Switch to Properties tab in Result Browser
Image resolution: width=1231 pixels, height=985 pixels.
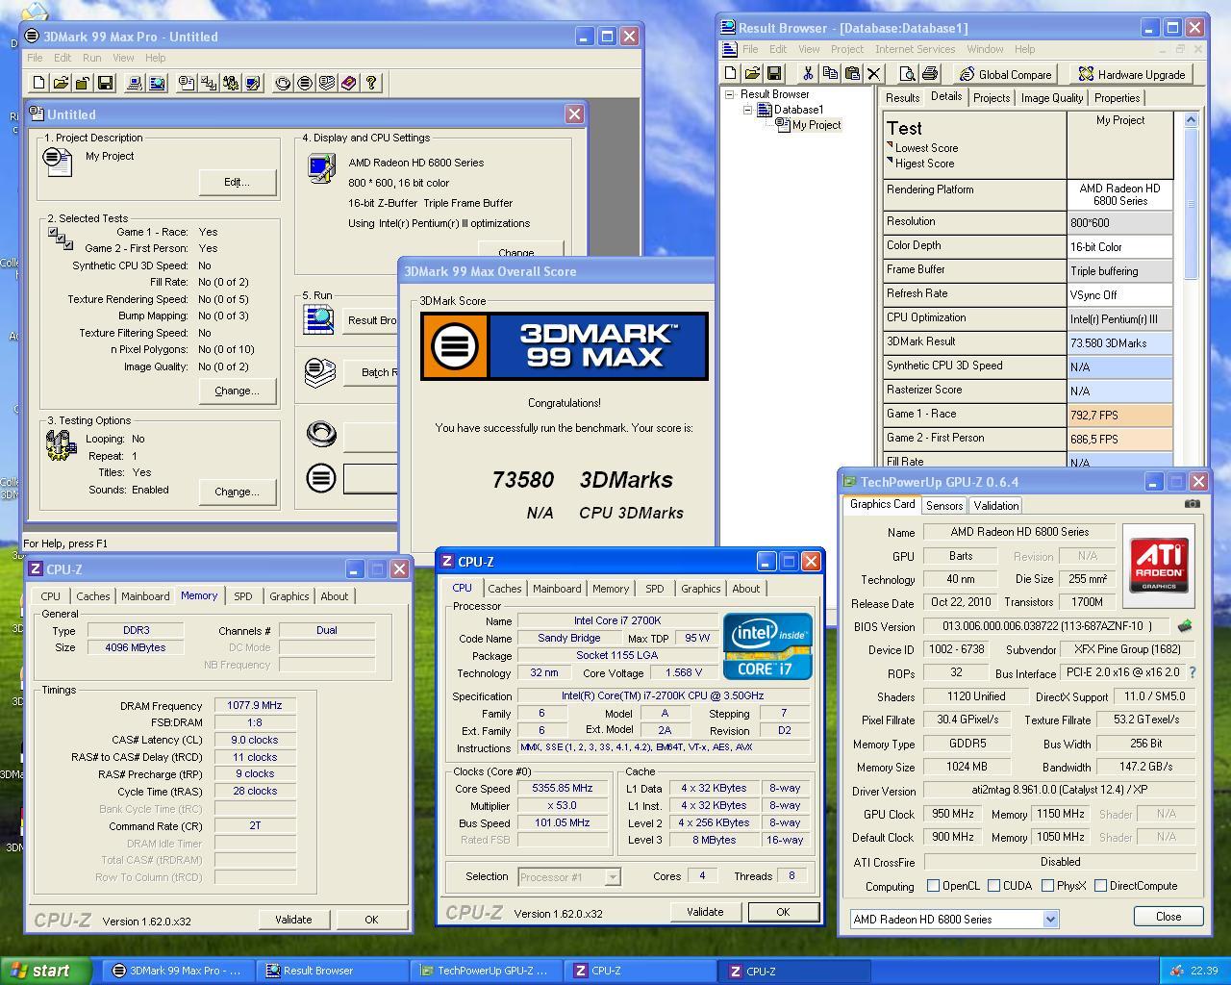click(x=1118, y=98)
